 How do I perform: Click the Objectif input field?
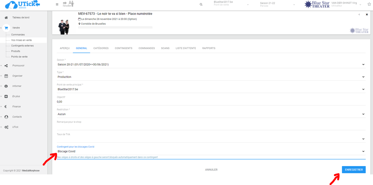[x=210, y=101]
